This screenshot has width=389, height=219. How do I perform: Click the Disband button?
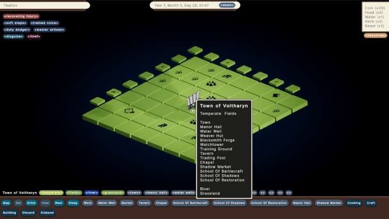pyautogui.click(x=47, y=212)
